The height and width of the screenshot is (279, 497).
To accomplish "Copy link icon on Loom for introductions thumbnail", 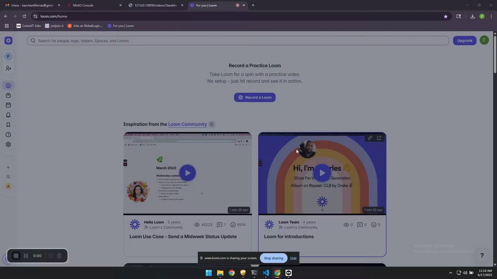I will click(370, 138).
